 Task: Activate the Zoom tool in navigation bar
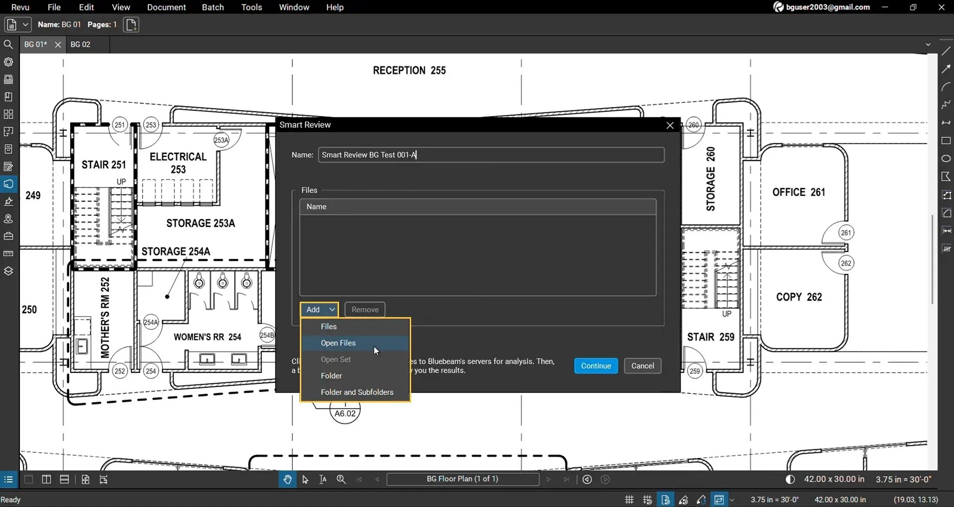341,480
